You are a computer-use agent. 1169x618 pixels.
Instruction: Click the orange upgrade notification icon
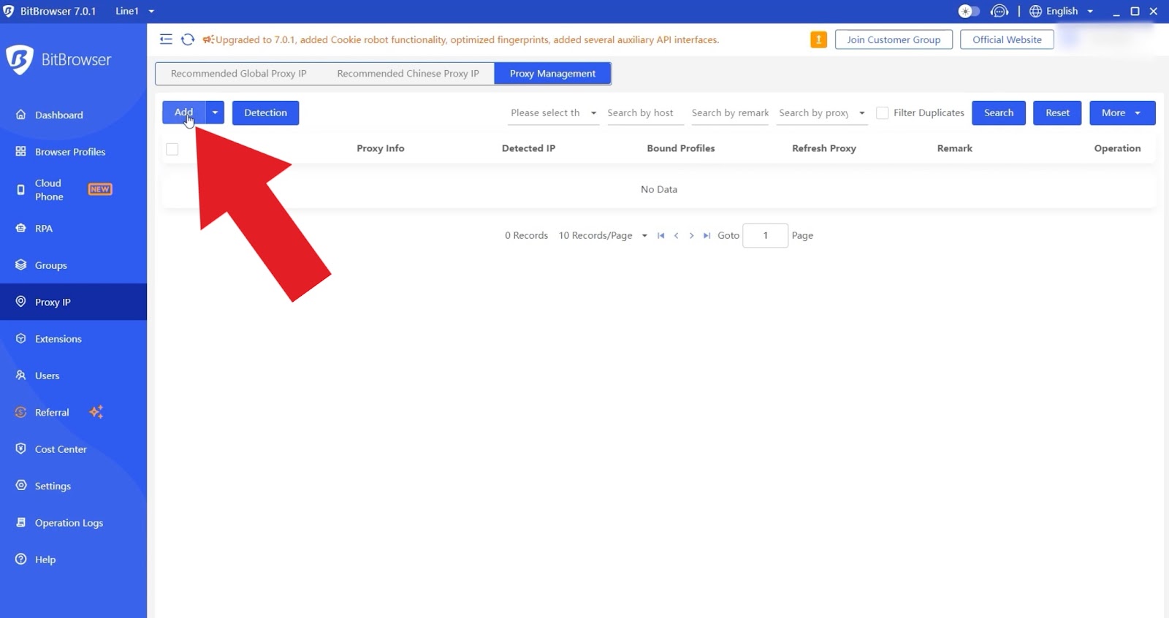pyautogui.click(x=818, y=39)
